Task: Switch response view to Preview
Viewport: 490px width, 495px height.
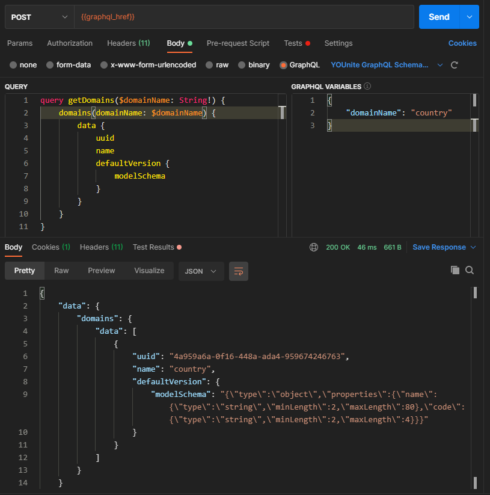Action: [101, 270]
